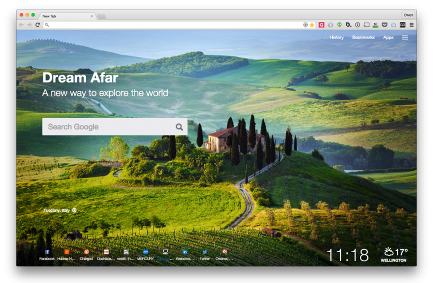Open the red G extension icon
This screenshot has width=433, height=283.
pos(321,25)
